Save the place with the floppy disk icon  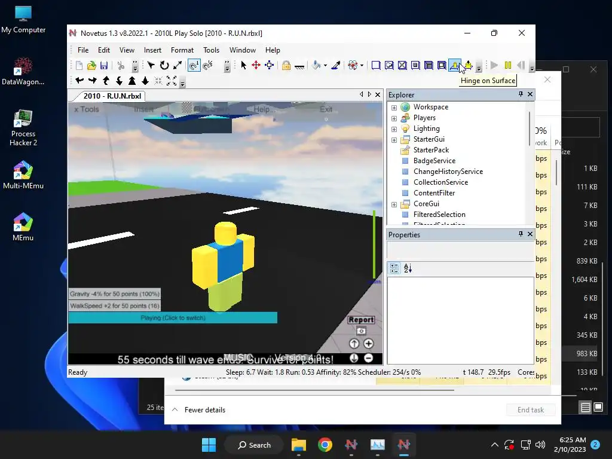(104, 66)
